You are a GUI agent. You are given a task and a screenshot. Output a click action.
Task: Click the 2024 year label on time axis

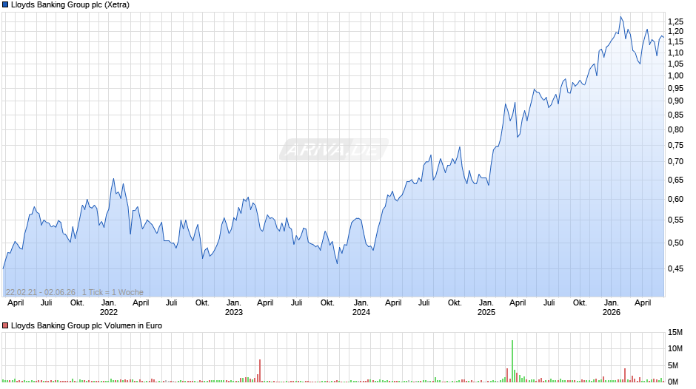point(361,312)
